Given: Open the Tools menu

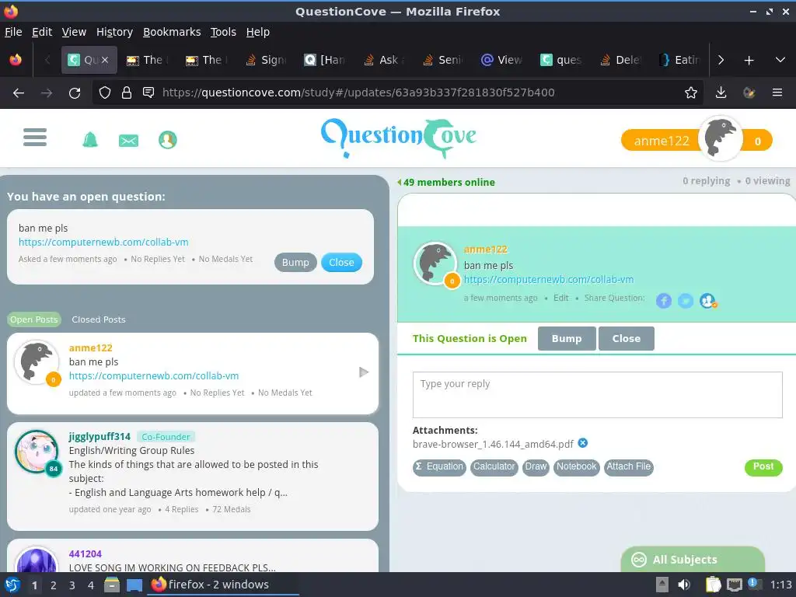Looking at the screenshot, I should [223, 32].
